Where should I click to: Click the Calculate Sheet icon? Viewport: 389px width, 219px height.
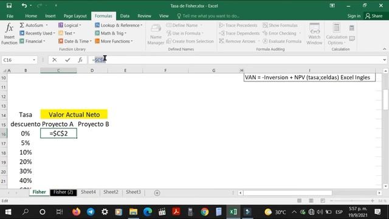[352, 38]
